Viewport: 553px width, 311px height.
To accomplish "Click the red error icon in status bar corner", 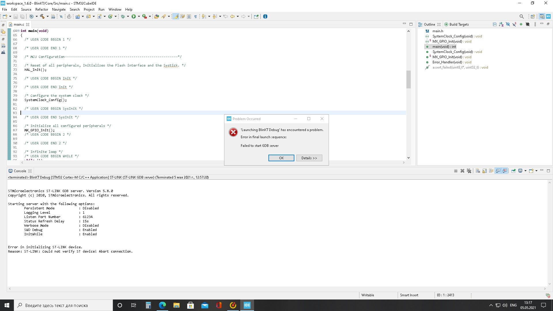I will tap(548, 295).
